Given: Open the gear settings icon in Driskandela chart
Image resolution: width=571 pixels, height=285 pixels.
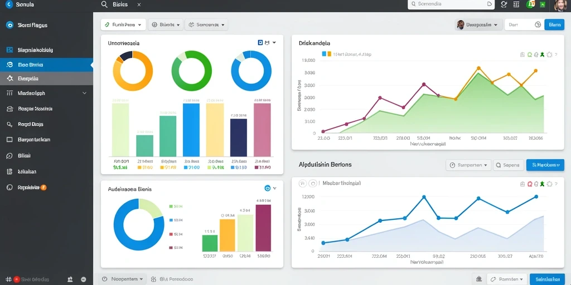Looking at the screenshot, I should click(x=549, y=55).
